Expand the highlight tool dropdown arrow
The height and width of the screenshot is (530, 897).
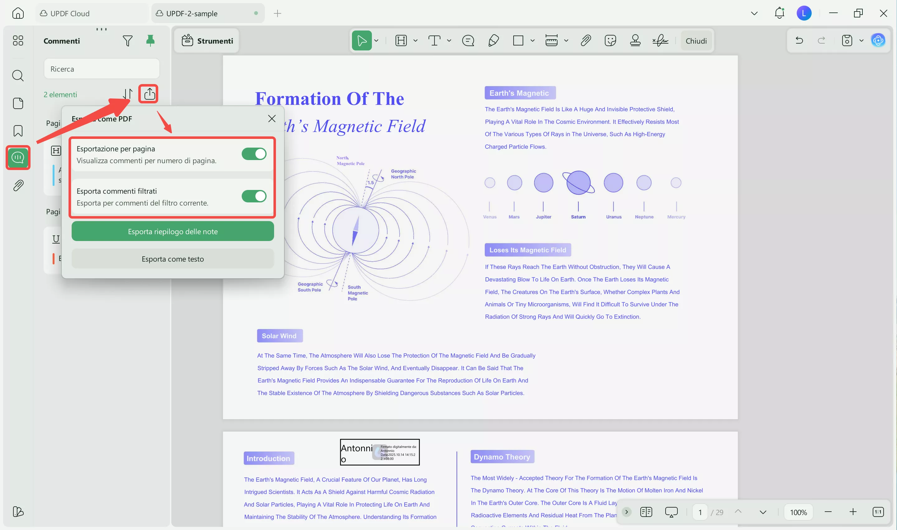(415, 41)
